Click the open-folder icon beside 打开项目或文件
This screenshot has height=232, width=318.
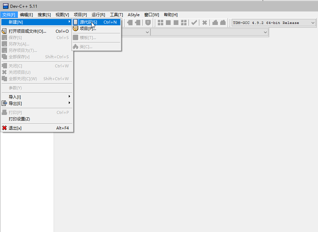coord(4,31)
